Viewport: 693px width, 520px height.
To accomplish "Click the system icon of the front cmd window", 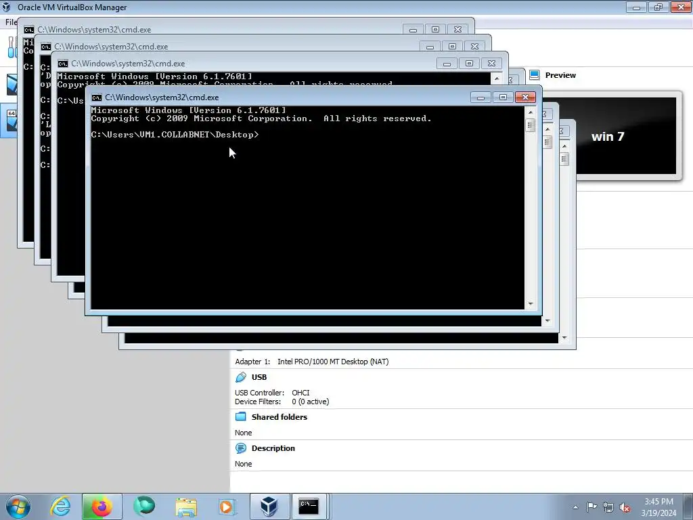I will [x=96, y=97].
